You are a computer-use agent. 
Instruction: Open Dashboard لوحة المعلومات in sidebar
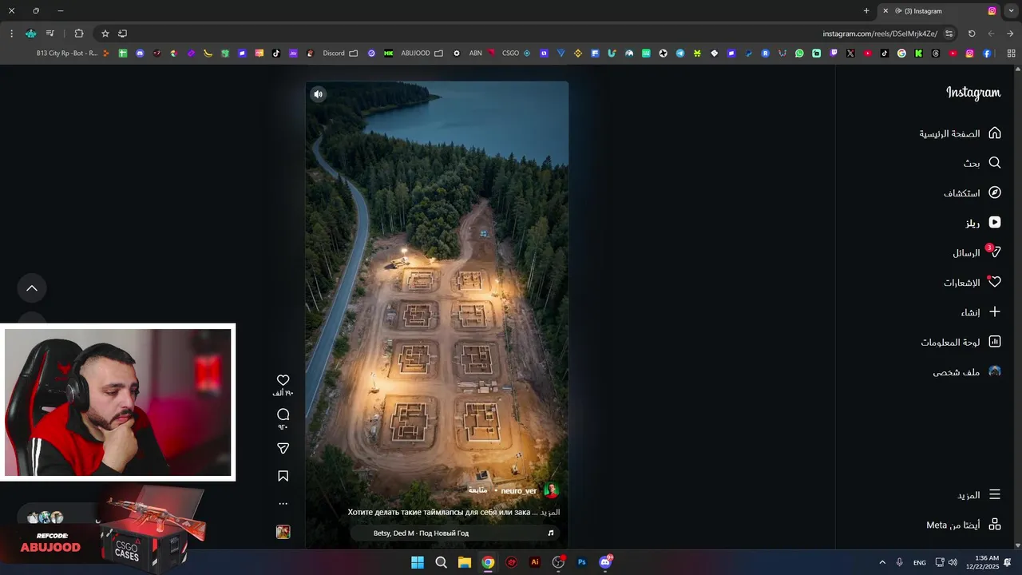point(961,342)
